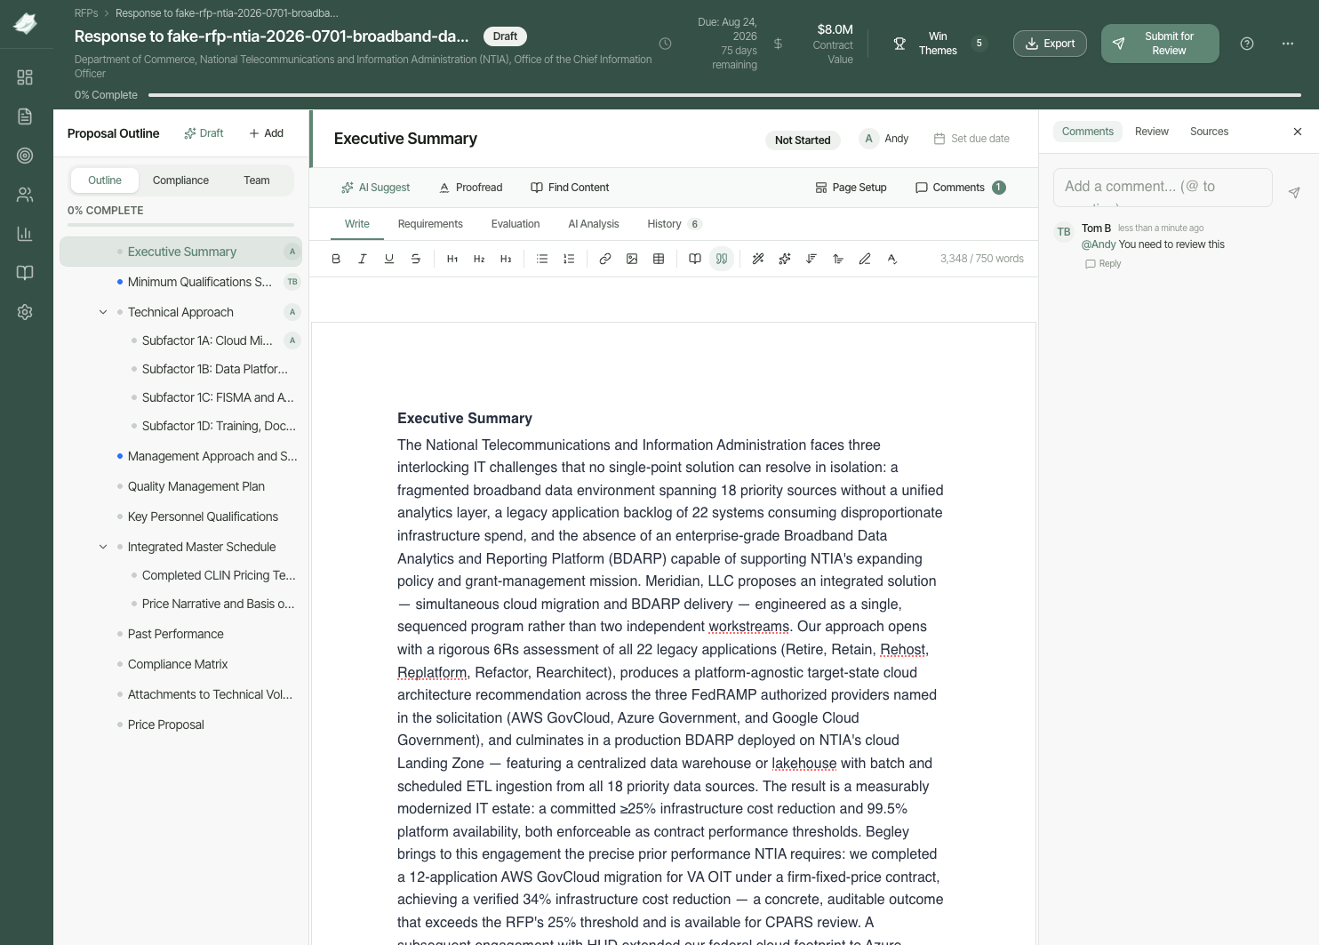Open the Not Started status dropdown

click(803, 140)
